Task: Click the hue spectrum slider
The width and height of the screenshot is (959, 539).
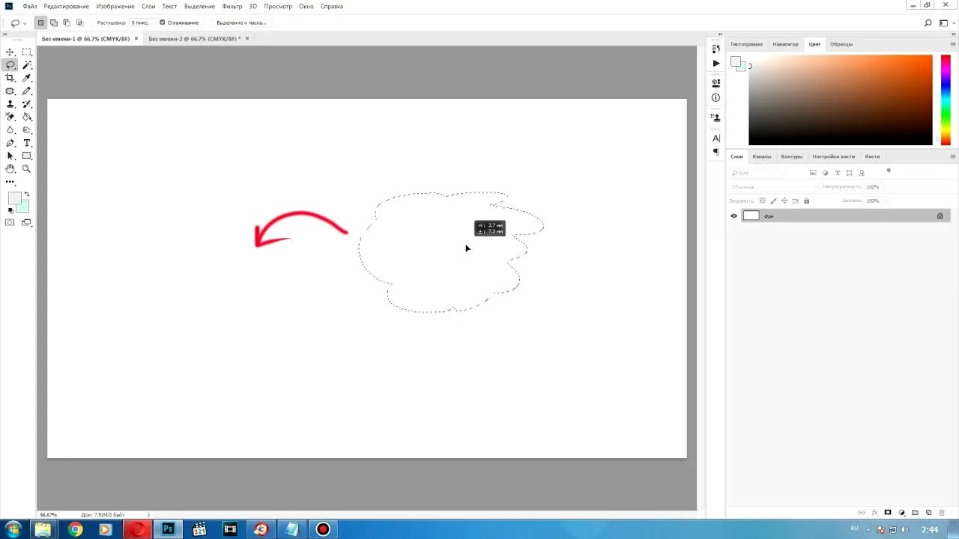Action: (x=946, y=100)
